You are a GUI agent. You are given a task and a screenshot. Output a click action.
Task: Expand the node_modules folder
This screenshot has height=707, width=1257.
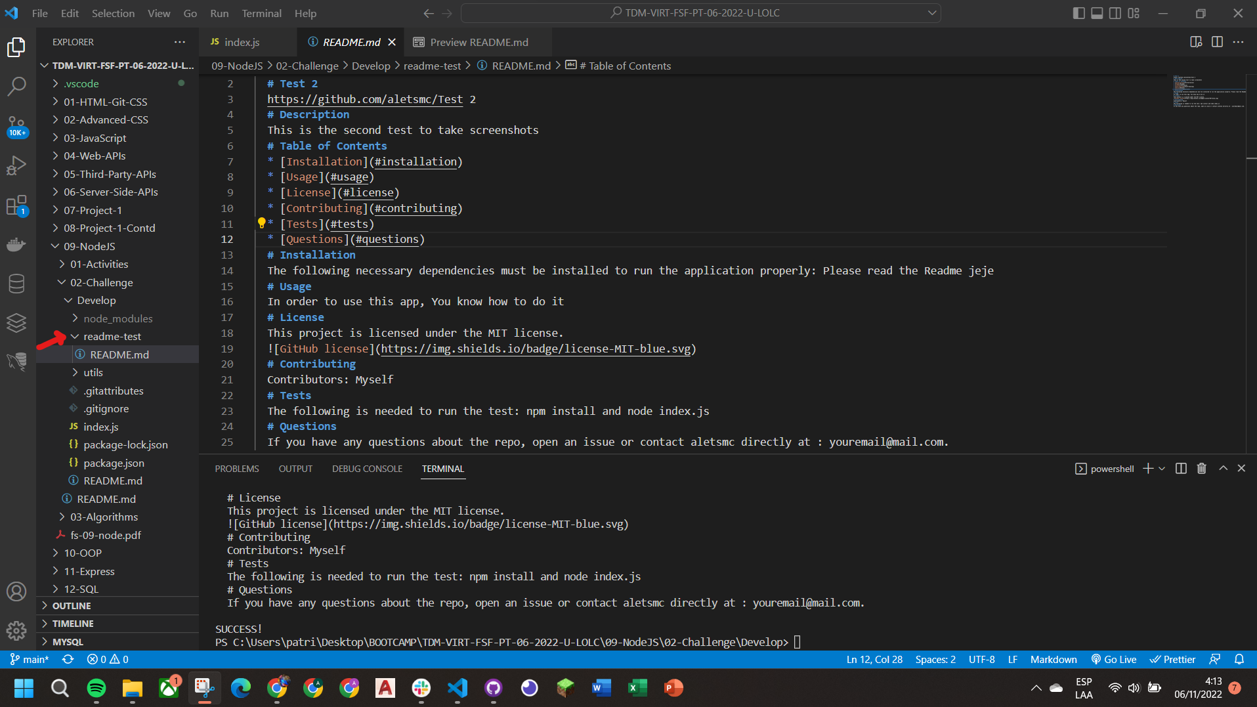117,318
